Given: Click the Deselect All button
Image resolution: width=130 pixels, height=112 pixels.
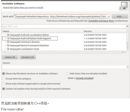Looking at the screenshot, I should [x=28, y=57].
